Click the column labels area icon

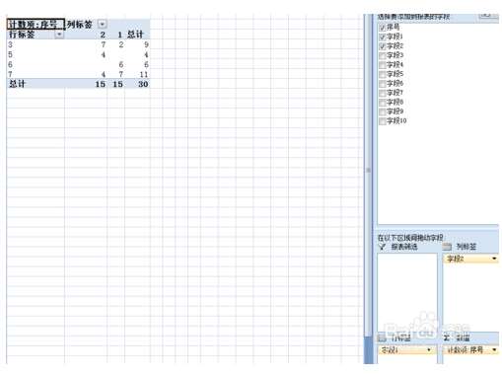click(x=447, y=247)
